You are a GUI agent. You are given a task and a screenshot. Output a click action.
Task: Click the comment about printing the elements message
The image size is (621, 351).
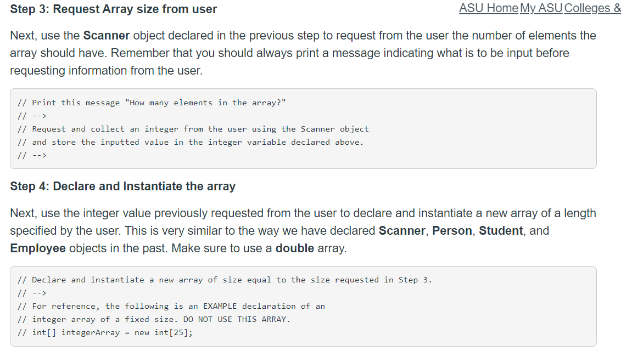pos(152,102)
